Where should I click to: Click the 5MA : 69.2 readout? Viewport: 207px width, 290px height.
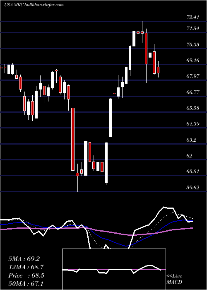pos(24,259)
